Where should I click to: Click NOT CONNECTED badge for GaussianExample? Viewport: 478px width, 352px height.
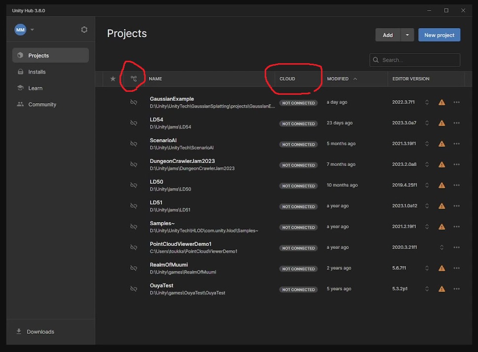pyautogui.click(x=298, y=103)
